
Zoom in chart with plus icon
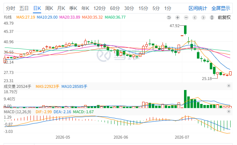point(178,17)
